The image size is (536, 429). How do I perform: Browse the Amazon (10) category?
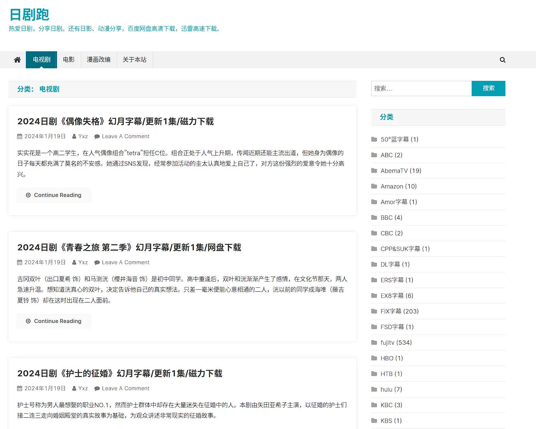click(x=398, y=186)
